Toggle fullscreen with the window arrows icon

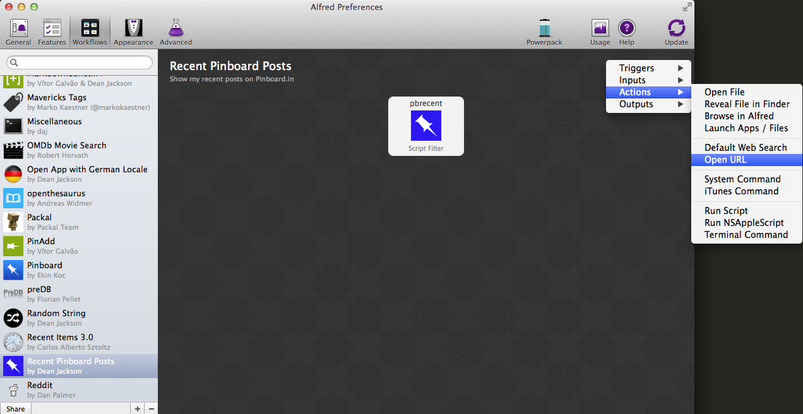[x=687, y=7]
